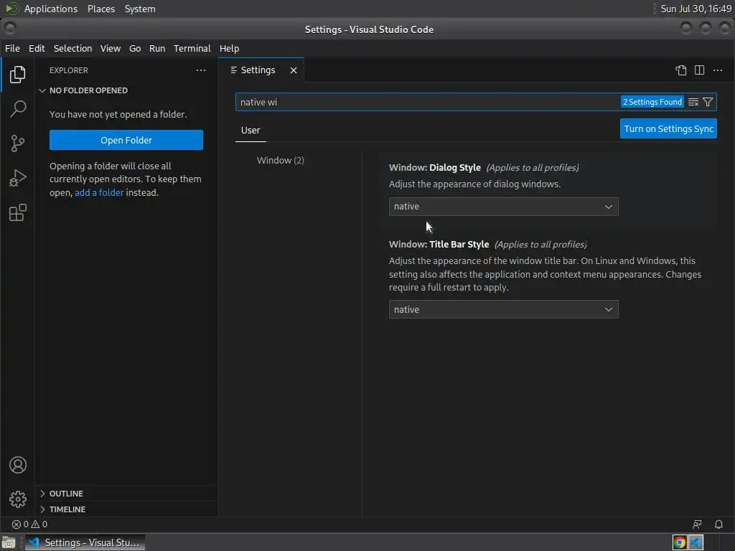Clear the settings search input
Viewport: 735px width, 551px height.
[693, 102]
